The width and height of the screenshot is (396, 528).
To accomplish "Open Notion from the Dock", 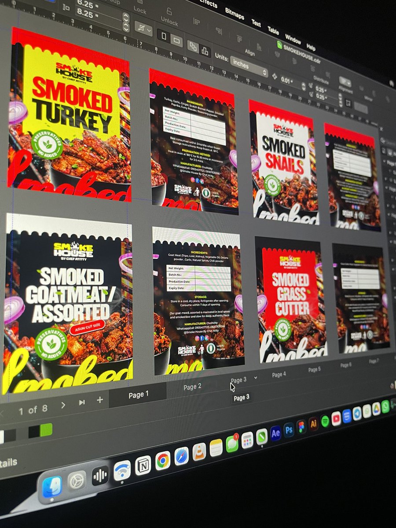I will pyautogui.click(x=143, y=465).
